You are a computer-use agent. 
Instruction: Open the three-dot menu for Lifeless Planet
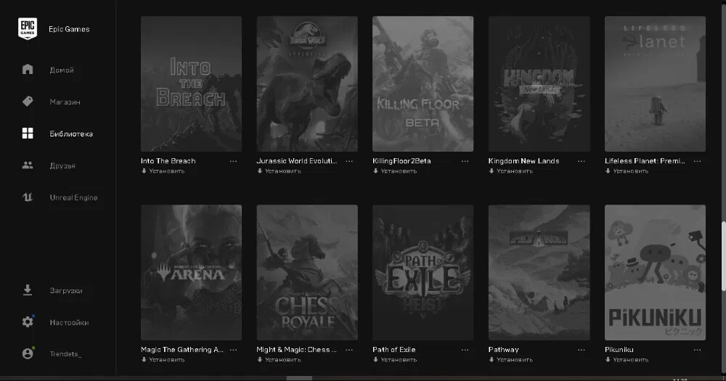tap(697, 161)
